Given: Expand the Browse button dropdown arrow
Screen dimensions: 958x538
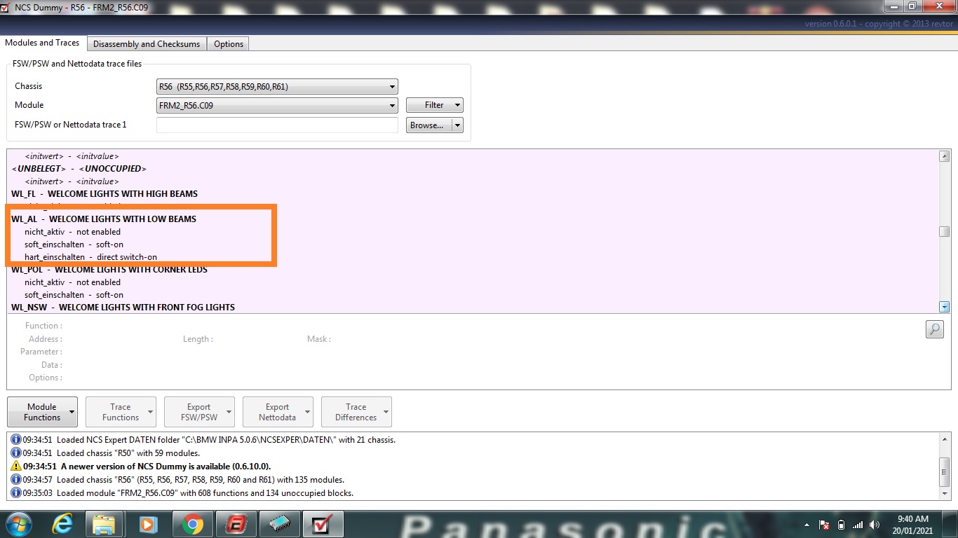Looking at the screenshot, I should pos(457,125).
